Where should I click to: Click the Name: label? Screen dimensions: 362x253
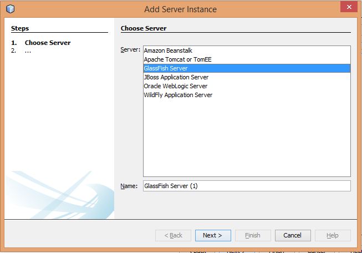point(129,186)
